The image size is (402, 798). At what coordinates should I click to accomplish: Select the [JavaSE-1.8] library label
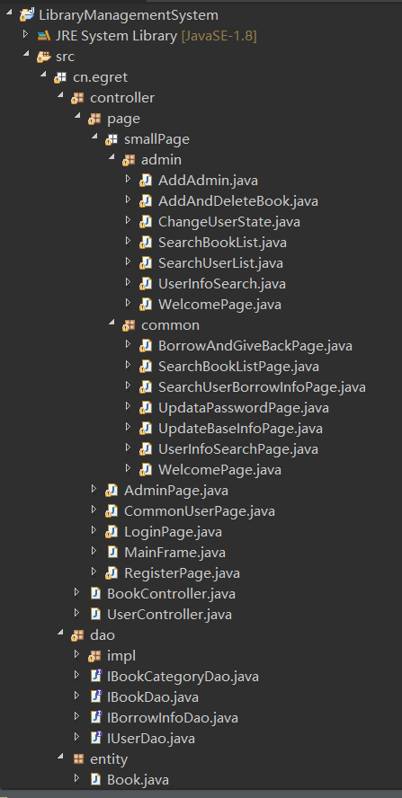[x=219, y=36]
